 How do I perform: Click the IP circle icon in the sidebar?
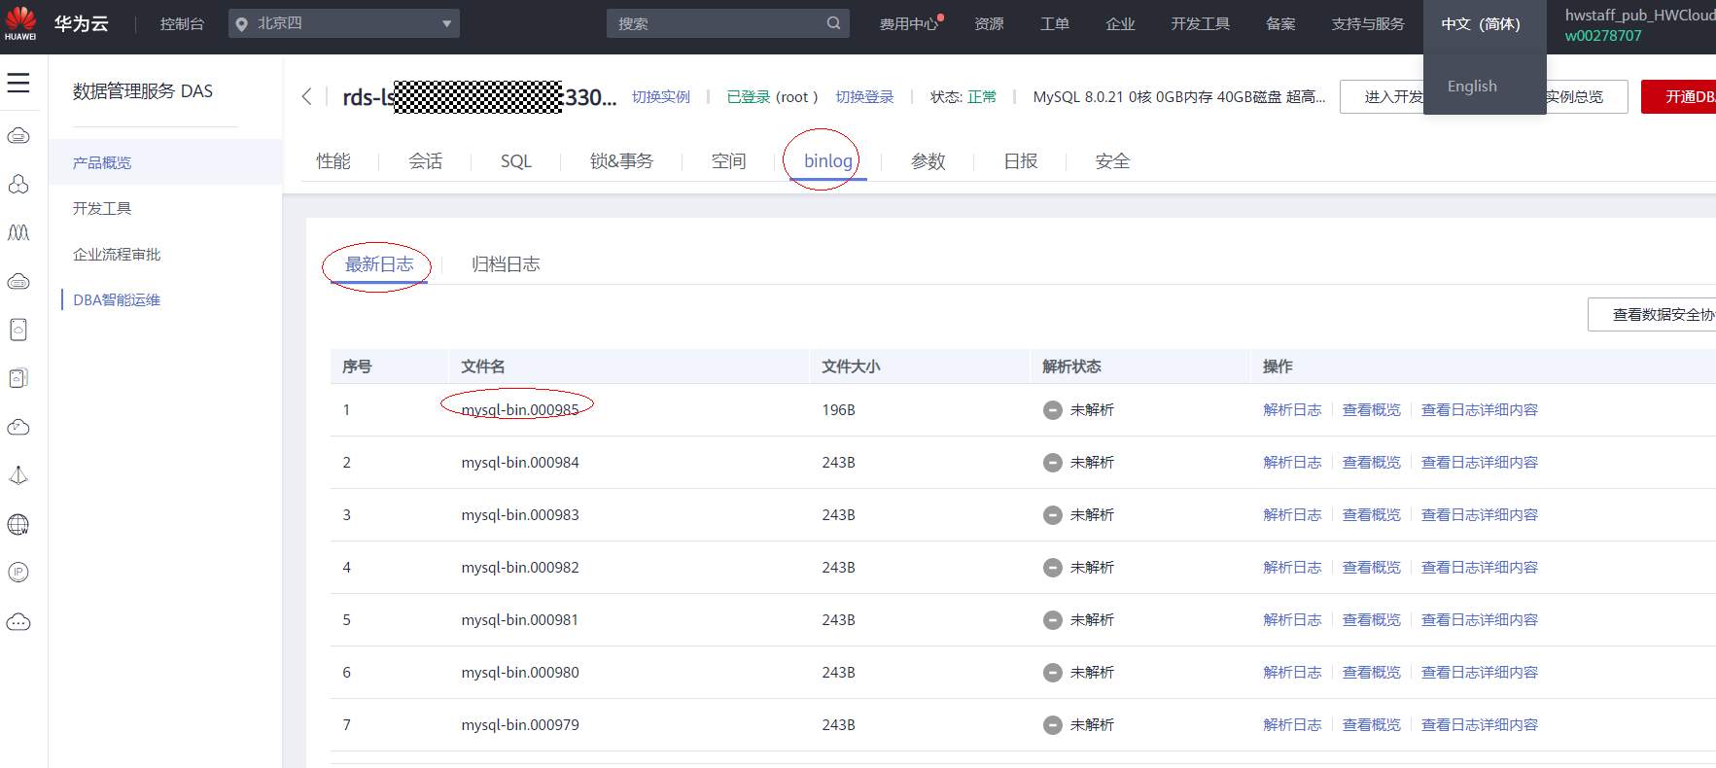coord(18,573)
